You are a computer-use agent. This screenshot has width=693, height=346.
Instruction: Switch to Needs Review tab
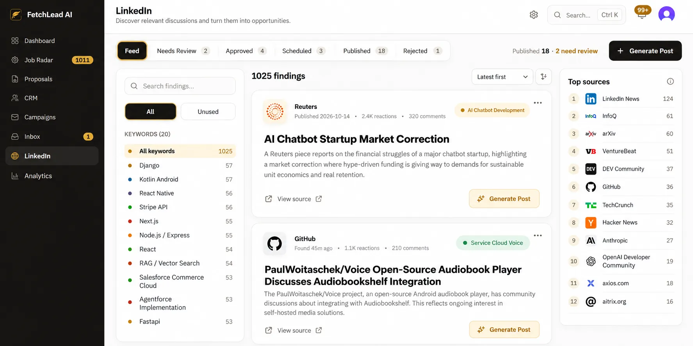click(183, 51)
